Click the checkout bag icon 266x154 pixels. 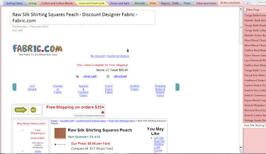tap(108, 77)
